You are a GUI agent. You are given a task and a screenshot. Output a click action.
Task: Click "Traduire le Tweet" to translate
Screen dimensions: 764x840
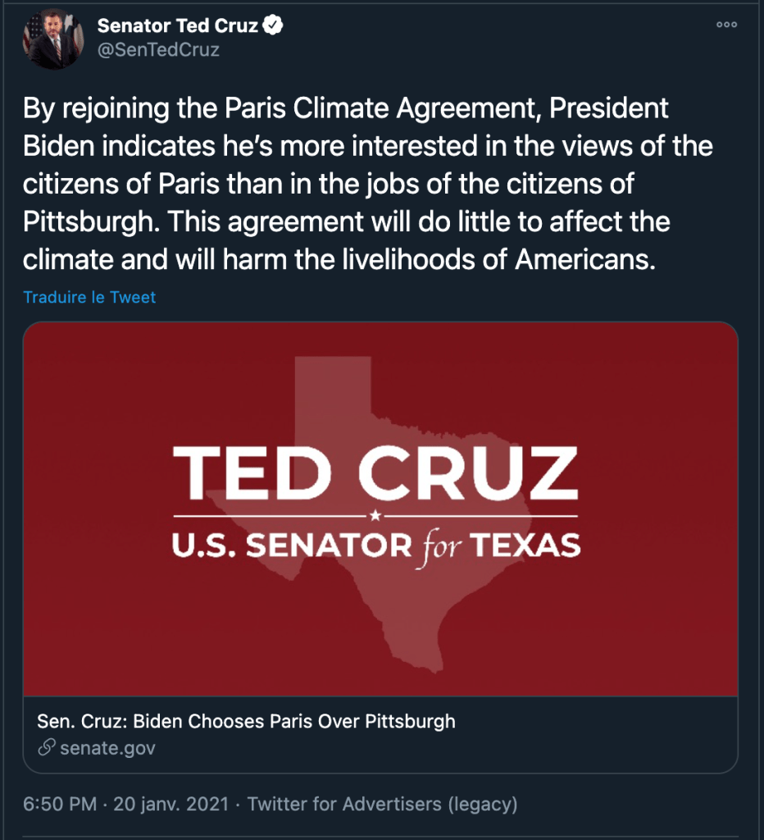pos(89,297)
